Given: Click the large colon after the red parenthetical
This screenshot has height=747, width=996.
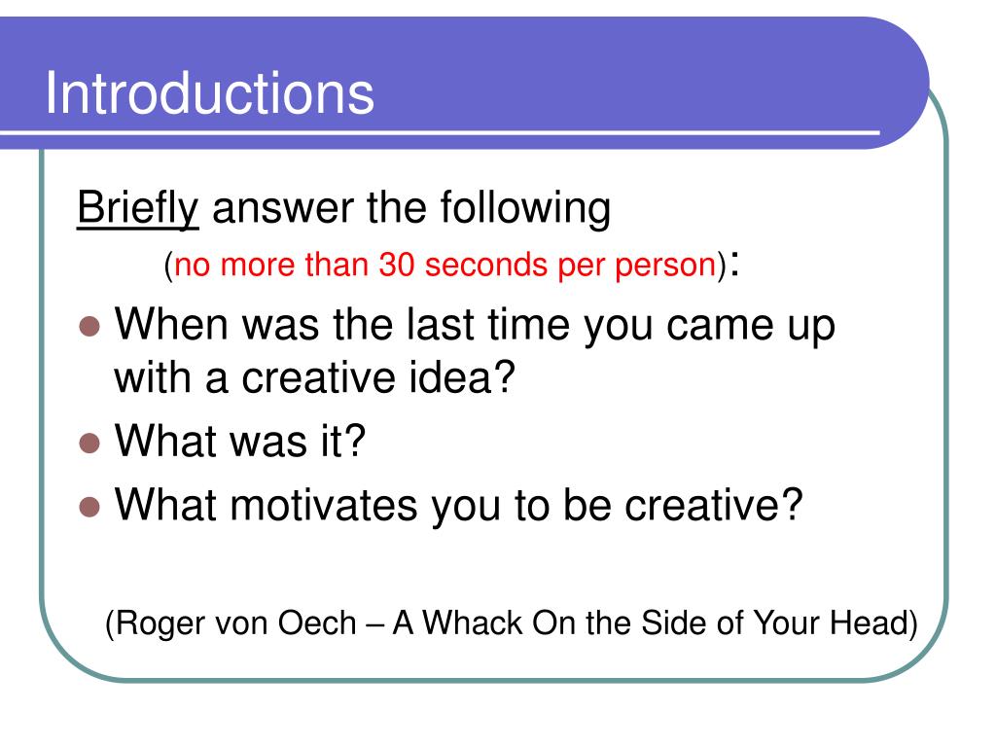Looking at the screenshot, I should [x=734, y=263].
